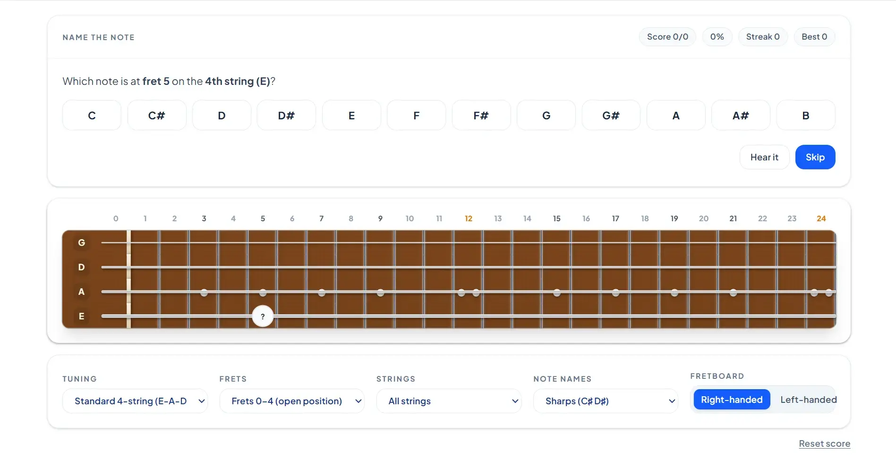
Task: Click fret number 5 label
Action: [x=263, y=218]
